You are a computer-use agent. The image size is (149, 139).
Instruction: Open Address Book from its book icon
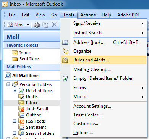65,42
